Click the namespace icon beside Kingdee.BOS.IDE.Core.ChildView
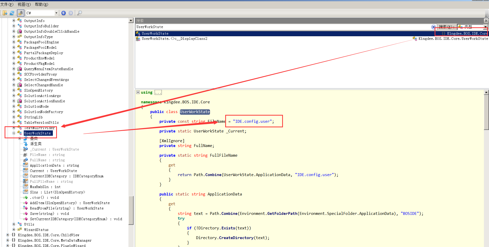Viewport: 489px width, 247px height. click(x=14, y=235)
